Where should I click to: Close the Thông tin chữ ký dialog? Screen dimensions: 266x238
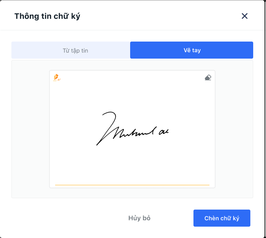pos(244,16)
